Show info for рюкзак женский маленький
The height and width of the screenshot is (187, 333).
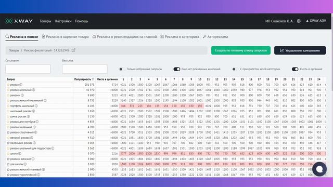point(45,100)
